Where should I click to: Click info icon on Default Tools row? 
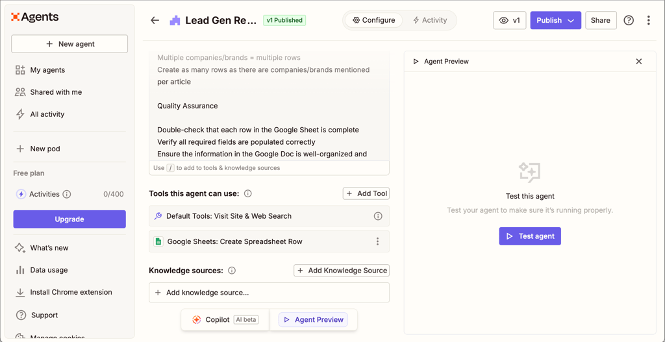(x=378, y=216)
